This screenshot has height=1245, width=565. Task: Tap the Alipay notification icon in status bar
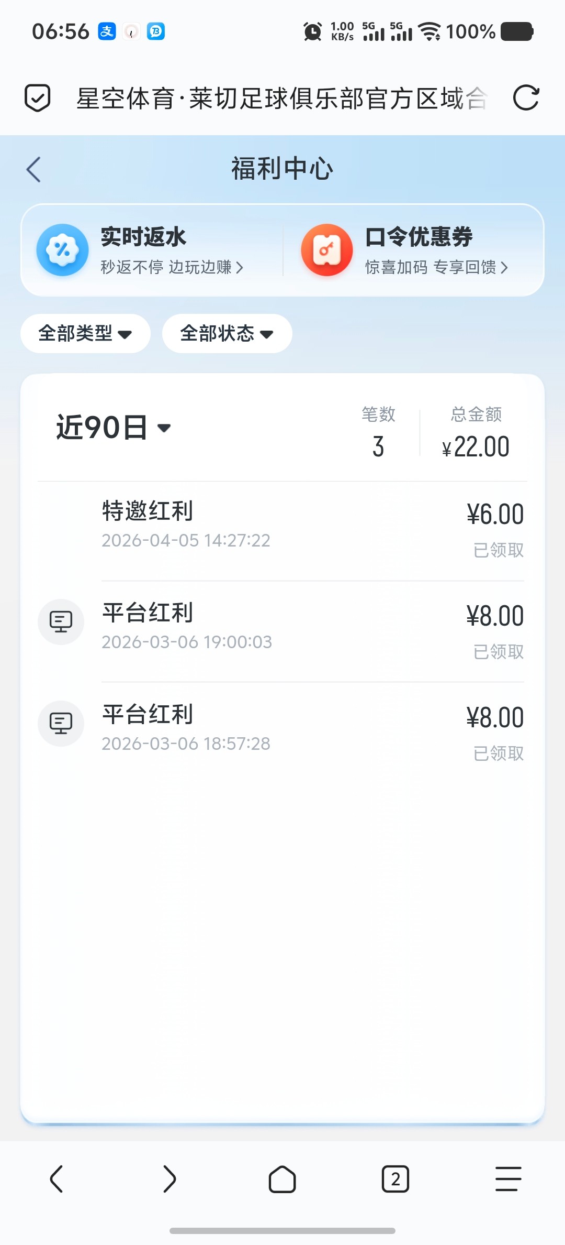tap(107, 31)
